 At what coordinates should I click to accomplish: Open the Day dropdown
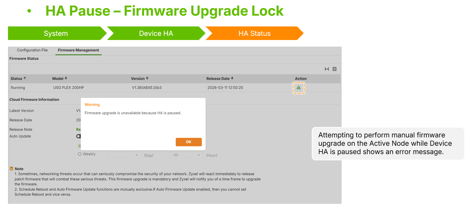tap(125, 155)
